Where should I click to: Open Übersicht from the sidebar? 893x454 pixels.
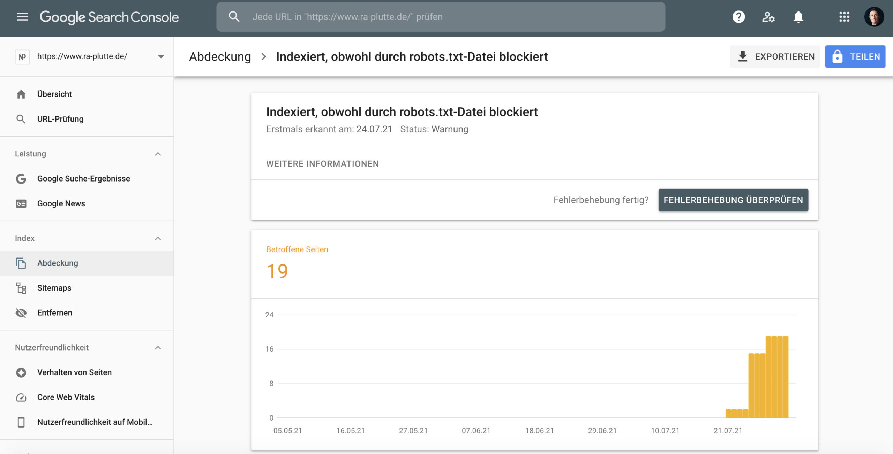click(x=54, y=94)
